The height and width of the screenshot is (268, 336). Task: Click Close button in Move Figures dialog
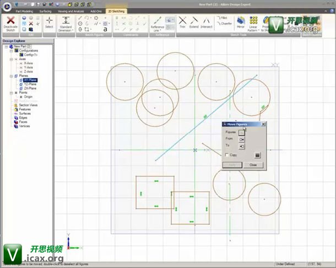(x=253, y=165)
